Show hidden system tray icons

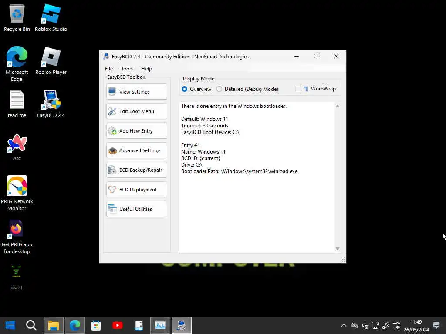[x=344, y=325]
